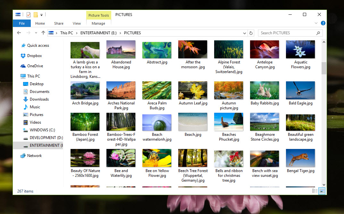344x214 pixels.
Task: Click the Back navigation arrow
Action: pos(19,33)
